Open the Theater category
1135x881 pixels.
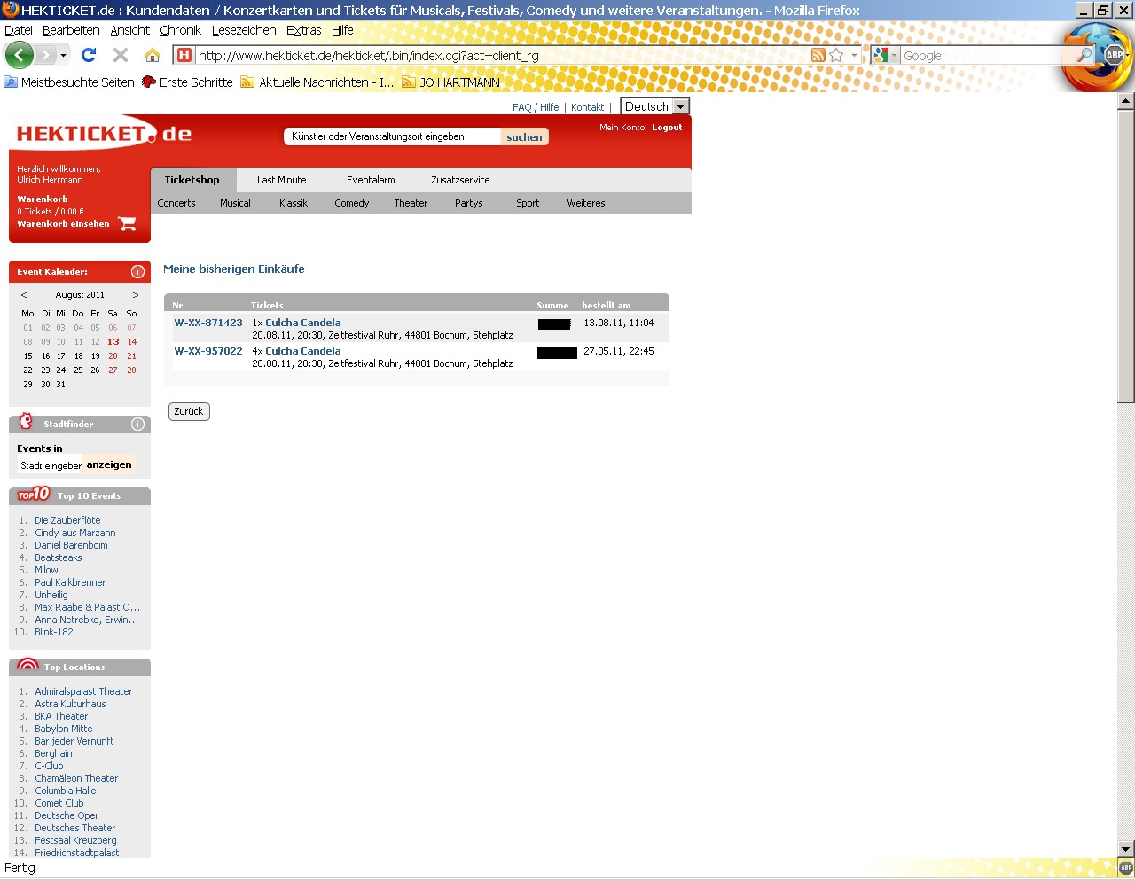click(x=411, y=203)
